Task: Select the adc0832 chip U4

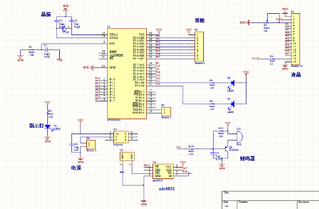Action: pos(163,172)
